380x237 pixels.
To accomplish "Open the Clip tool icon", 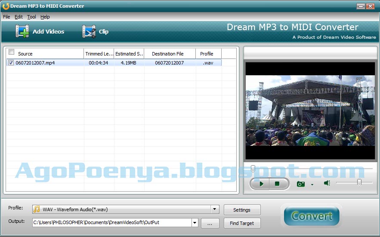I will point(89,31).
